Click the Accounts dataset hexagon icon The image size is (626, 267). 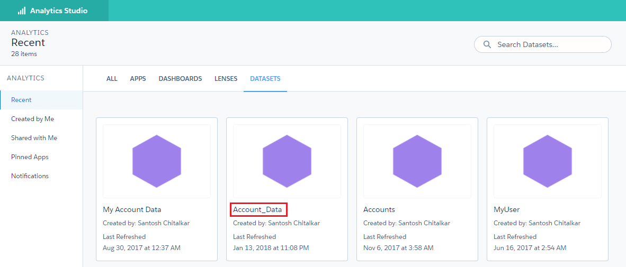[417, 161]
